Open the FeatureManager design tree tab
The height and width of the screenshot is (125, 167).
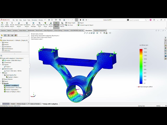pyautogui.click(x=2, y=35)
